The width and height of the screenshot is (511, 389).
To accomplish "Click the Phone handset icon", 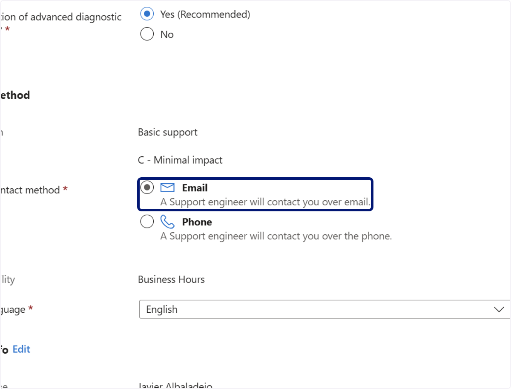I will tap(167, 222).
